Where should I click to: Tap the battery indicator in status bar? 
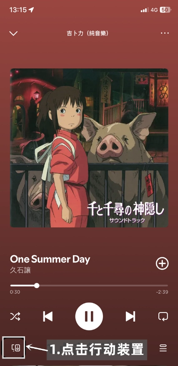[x=165, y=10]
